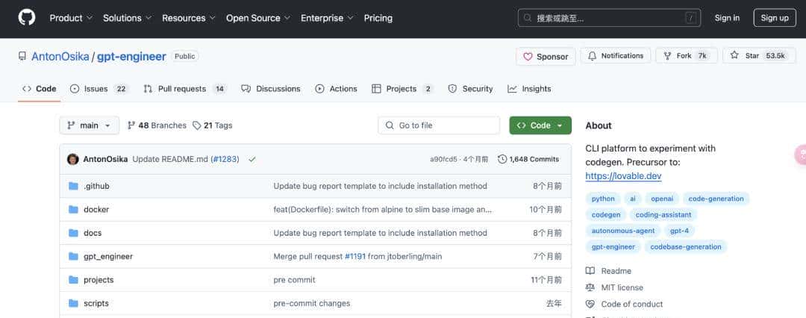Open pull request #1283 link
The width and height of the screenshot is (806, 318).
(225, 160)
